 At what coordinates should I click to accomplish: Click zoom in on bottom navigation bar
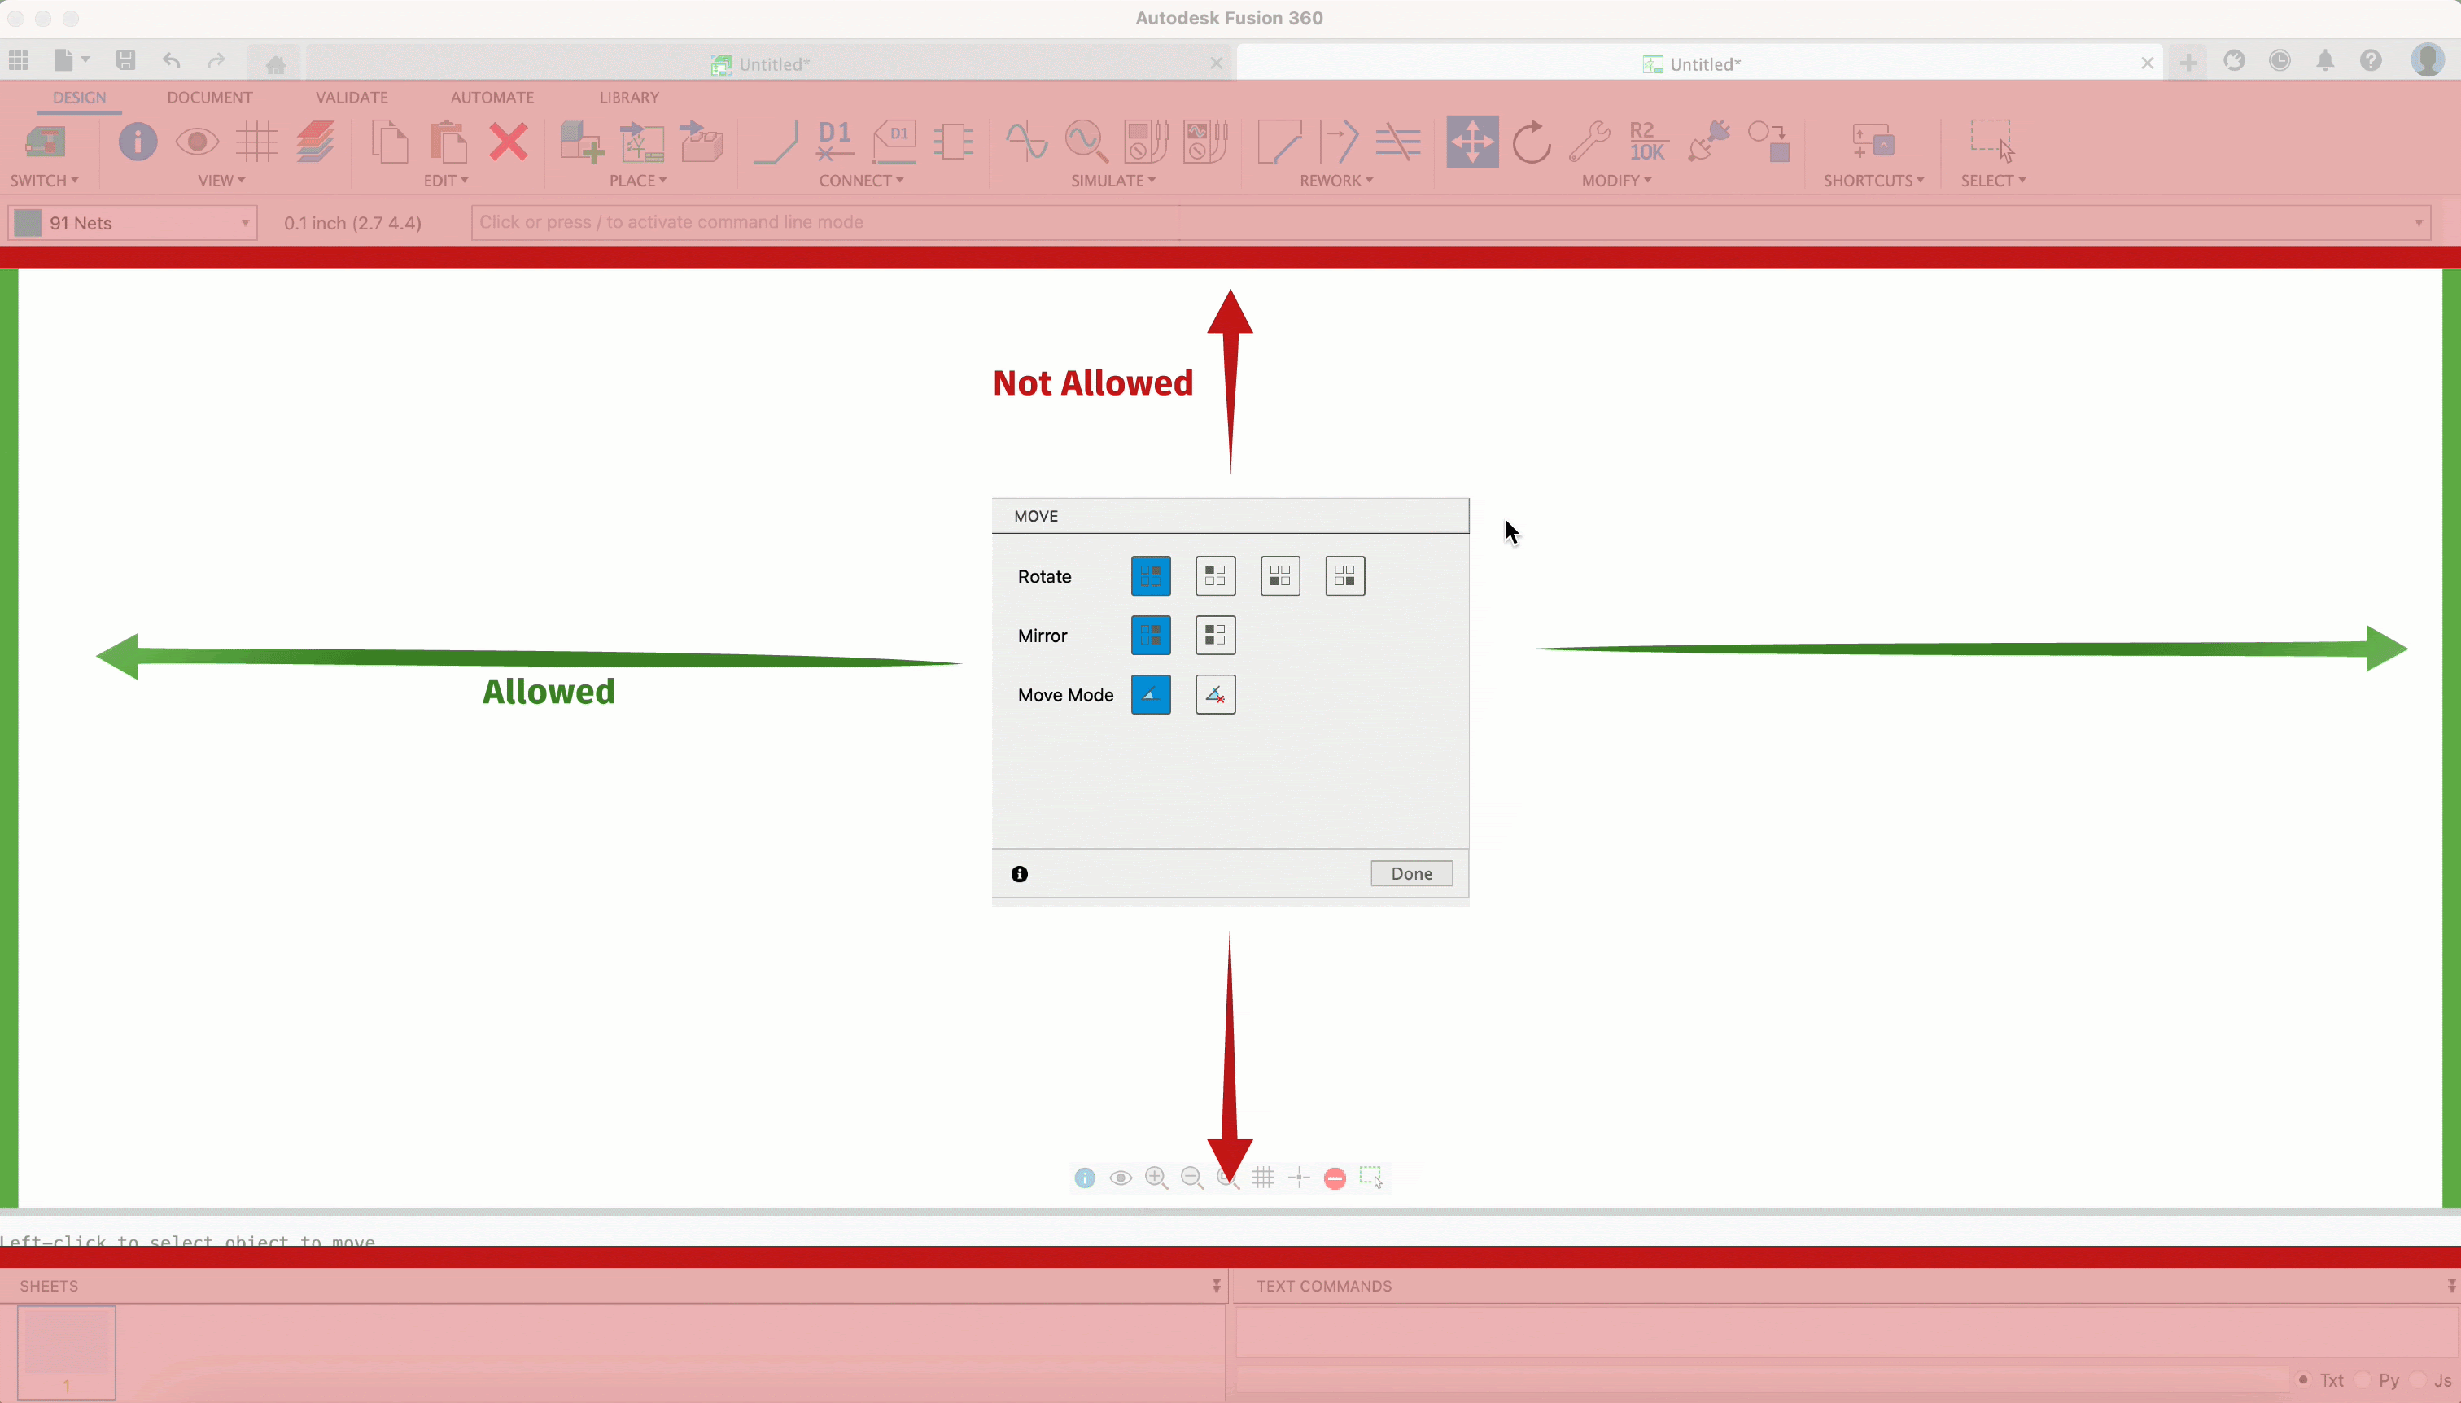pos(1156,1178)
